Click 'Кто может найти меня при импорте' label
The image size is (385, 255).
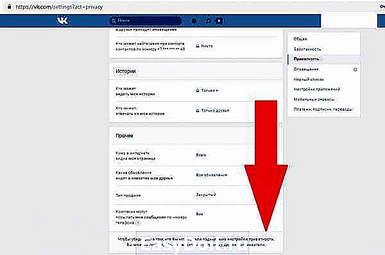(150, 46)
